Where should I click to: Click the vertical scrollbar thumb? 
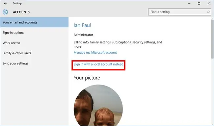(212, 39)
